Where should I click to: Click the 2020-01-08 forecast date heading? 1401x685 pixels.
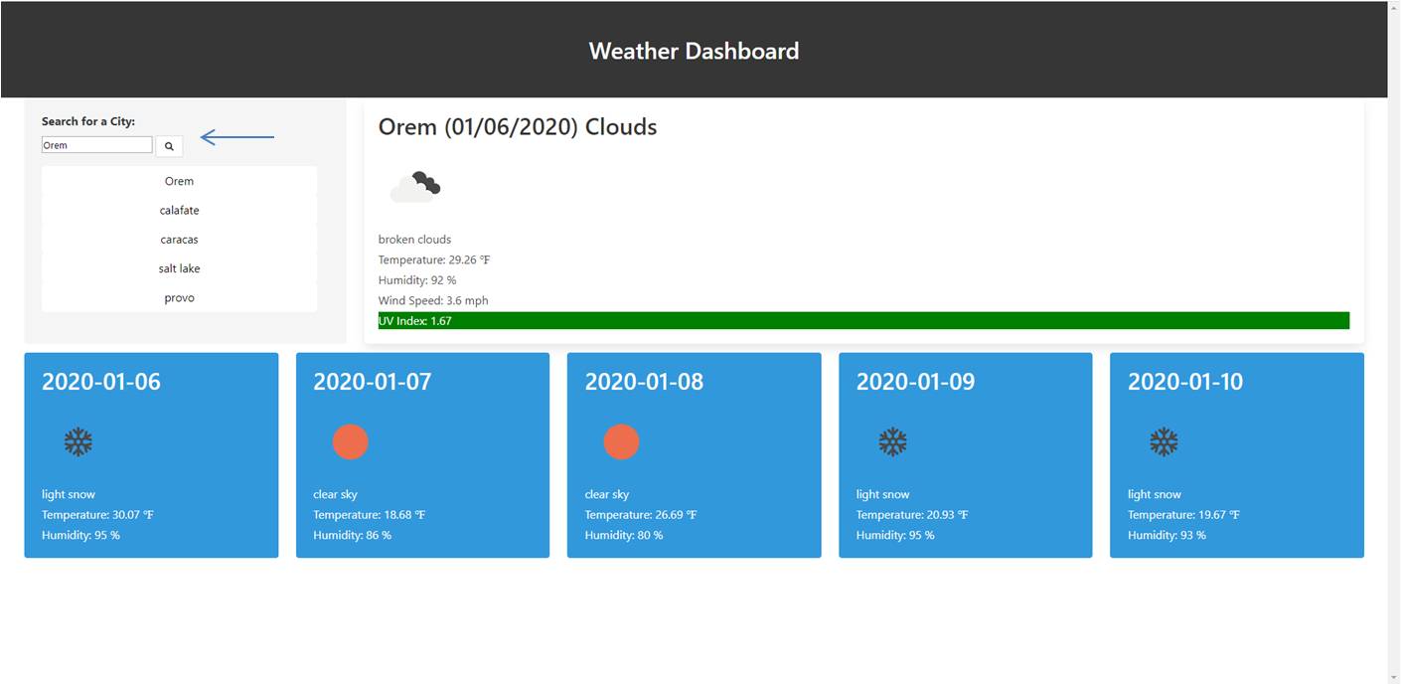644,382
